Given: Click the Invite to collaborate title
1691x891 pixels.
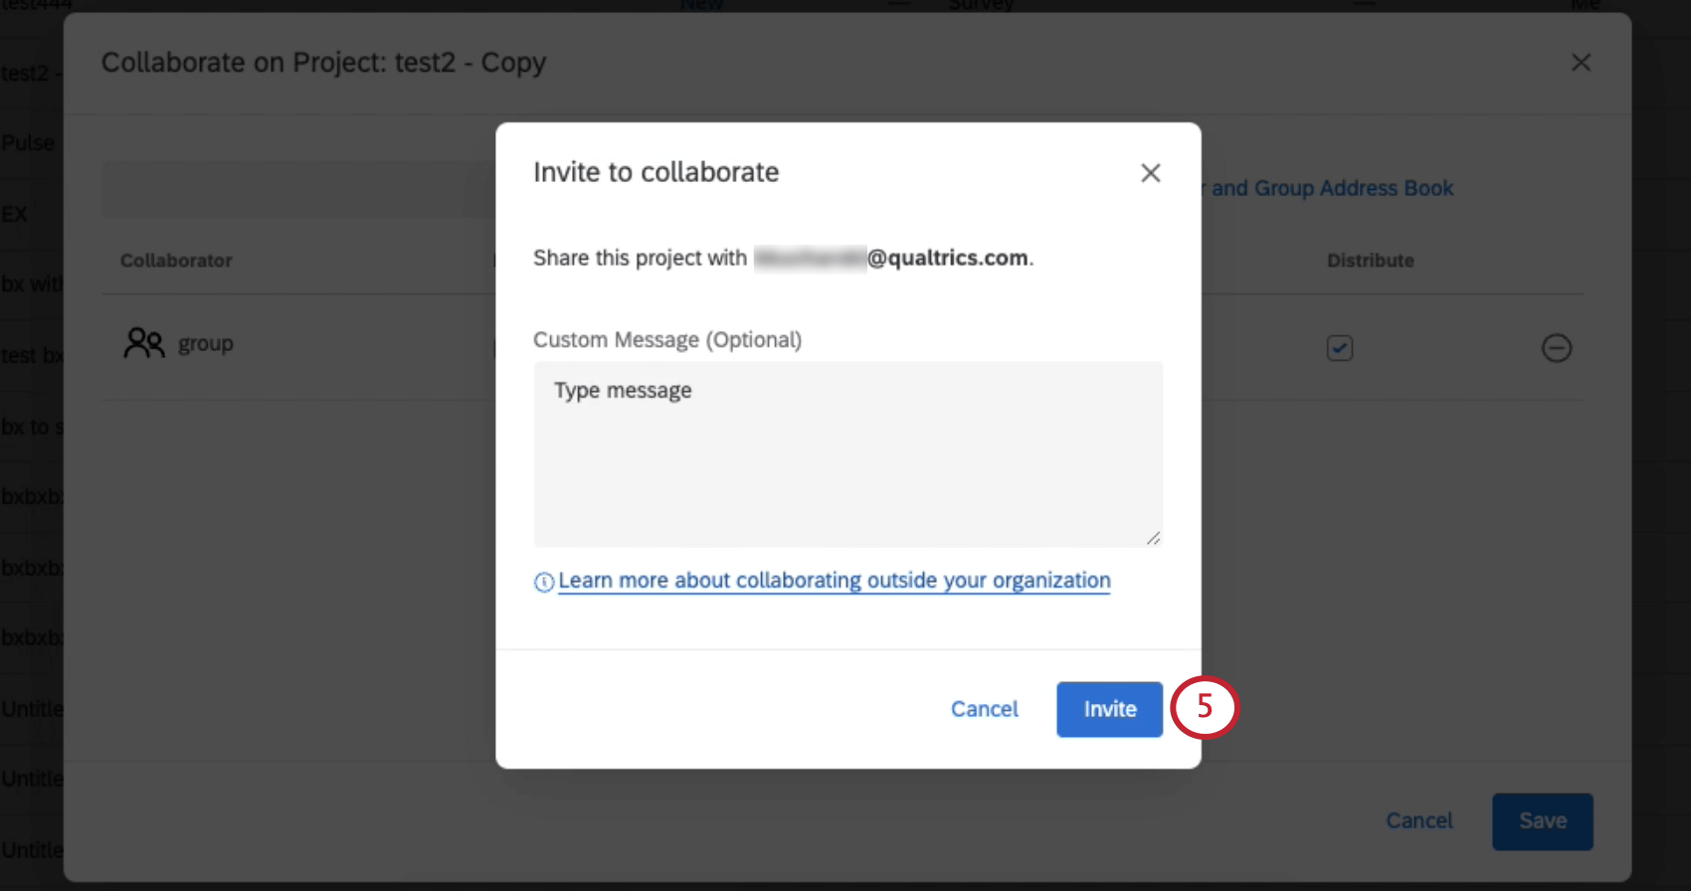Looking at the screenshot, I should (656, 172).
